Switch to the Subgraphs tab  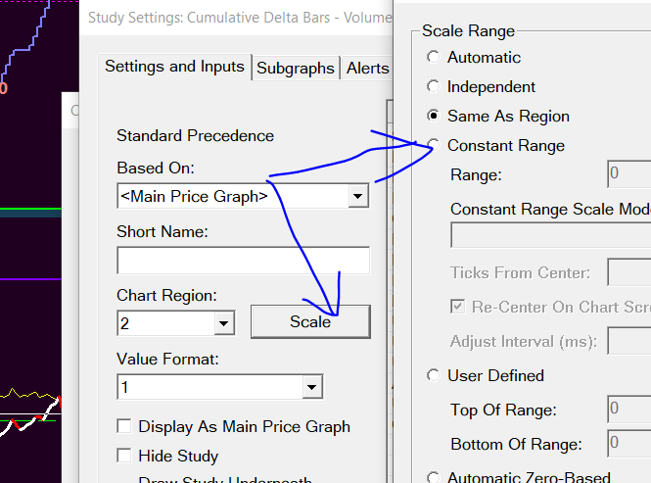(x=295, y=69)
